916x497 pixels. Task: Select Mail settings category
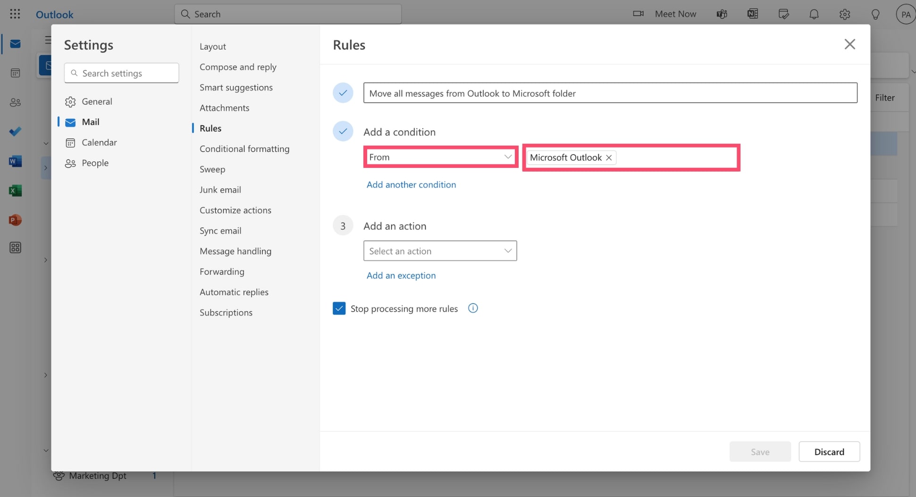coord(90,122)
